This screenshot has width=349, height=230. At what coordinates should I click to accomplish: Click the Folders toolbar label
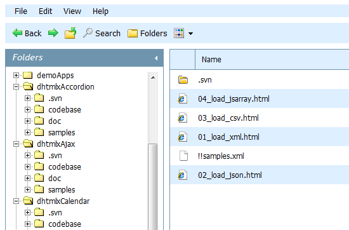(x=154, y=34)
